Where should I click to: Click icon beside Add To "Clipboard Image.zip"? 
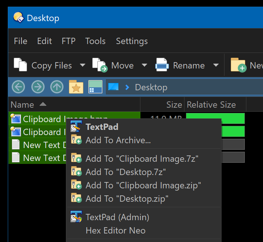coord(76,185)
